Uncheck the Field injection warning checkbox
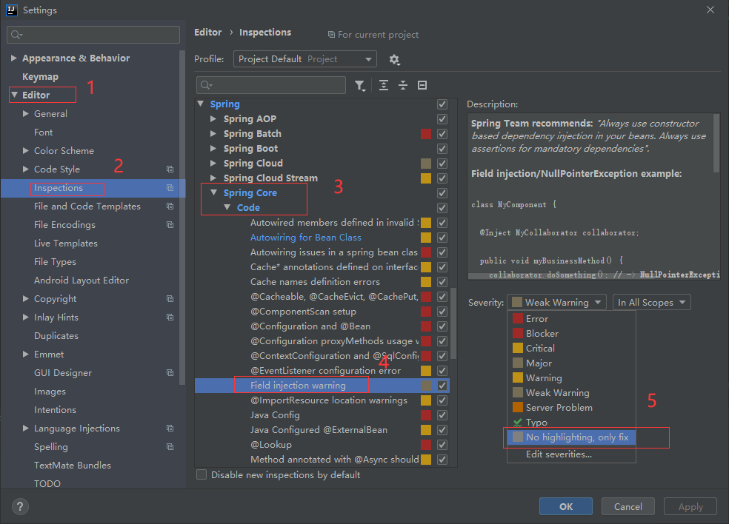Screen dimensions: 729x524 tap(442, 386)
